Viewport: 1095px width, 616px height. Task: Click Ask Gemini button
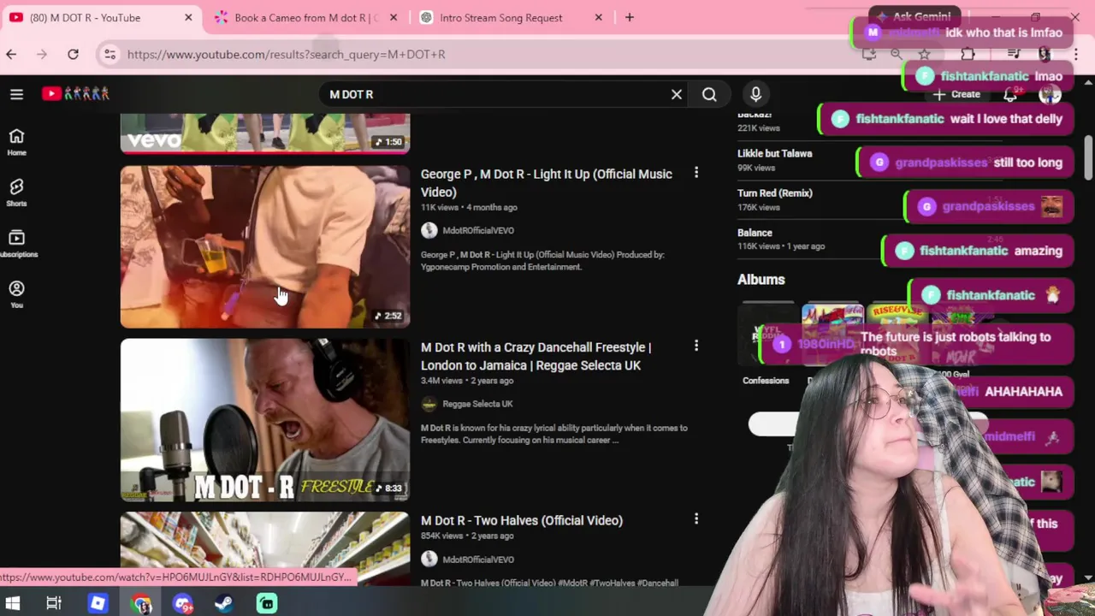point(913,16)
